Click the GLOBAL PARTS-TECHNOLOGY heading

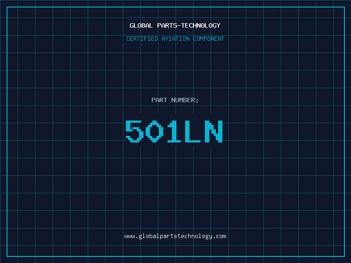[x=175, y=25]
